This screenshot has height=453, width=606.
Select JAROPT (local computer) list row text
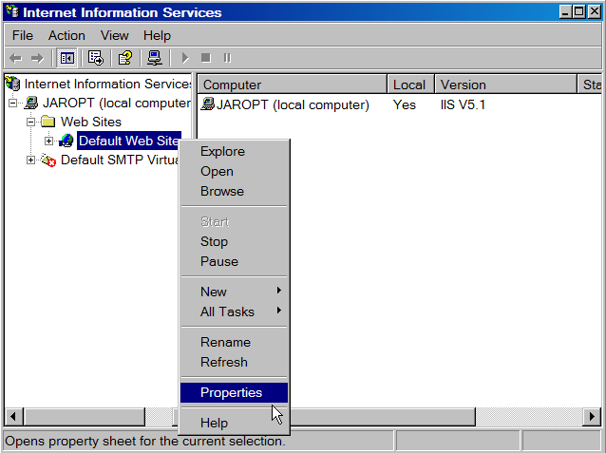pyautogui.click(x=293, y=104)
